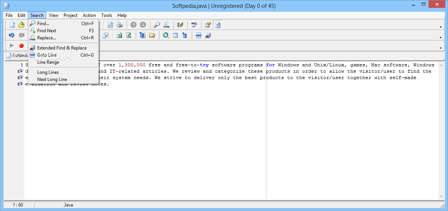Click the boxed blue tree hierarchy icon
The image size is (448, 211).
tap(143, 35)
